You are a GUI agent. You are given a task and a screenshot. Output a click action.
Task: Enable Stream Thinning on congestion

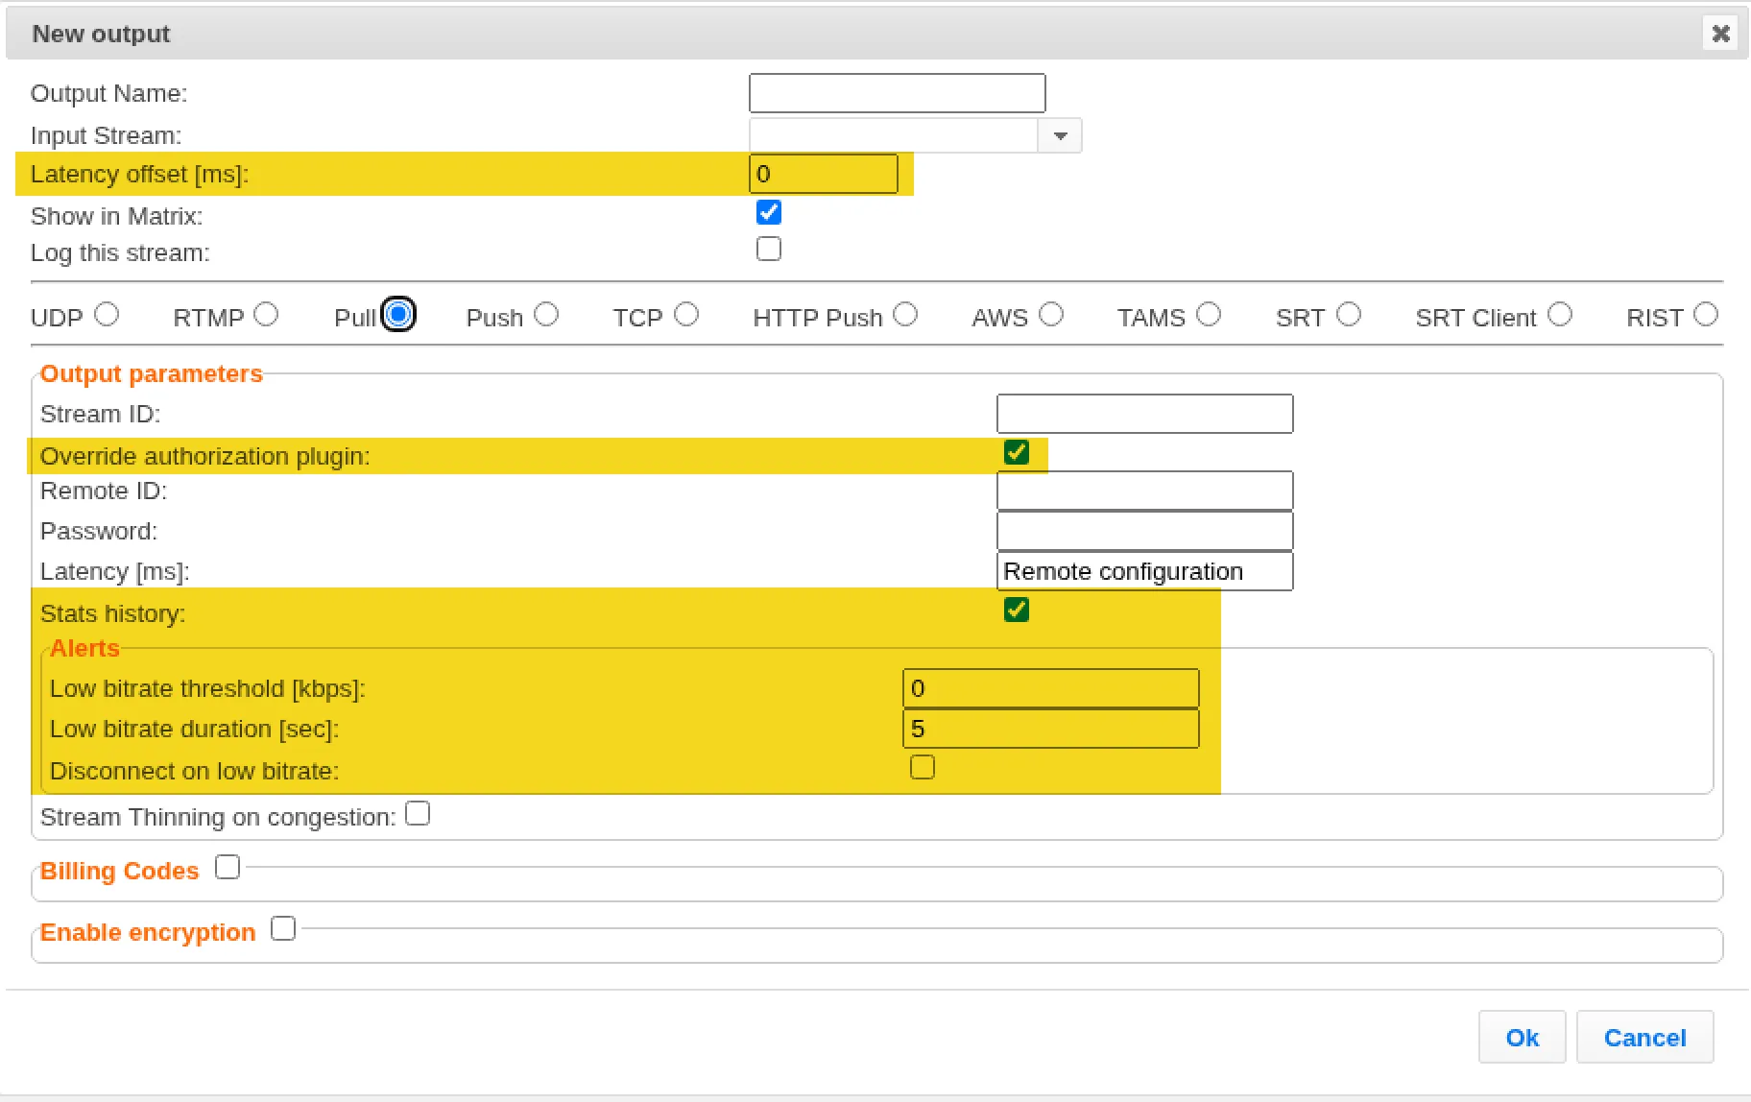tap(418, 813)
